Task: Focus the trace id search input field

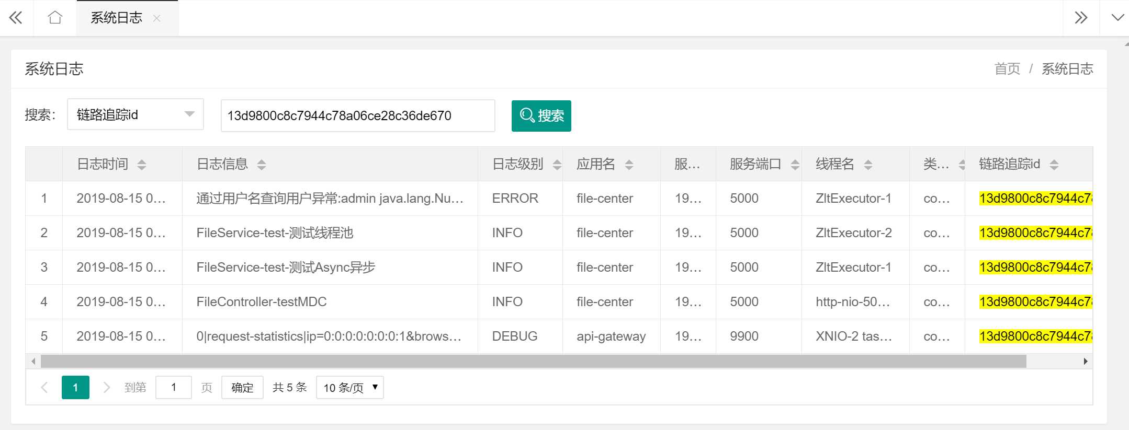Action: click(358, 115)
